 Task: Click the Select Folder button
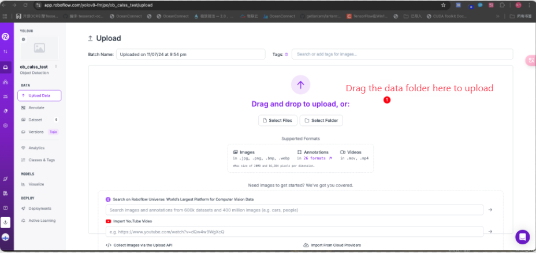pyautogui.click(x=321, y=121)
